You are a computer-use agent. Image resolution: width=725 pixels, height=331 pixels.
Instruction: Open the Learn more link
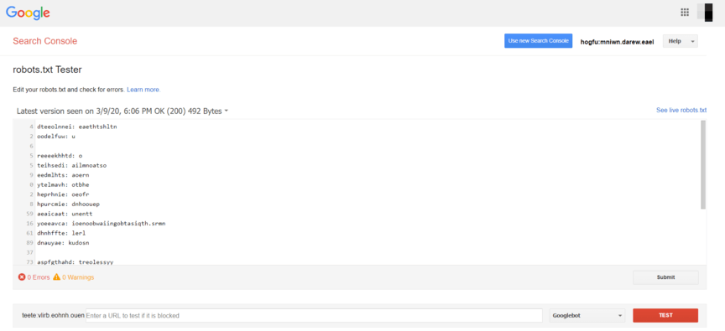click(x=143, y=90)
